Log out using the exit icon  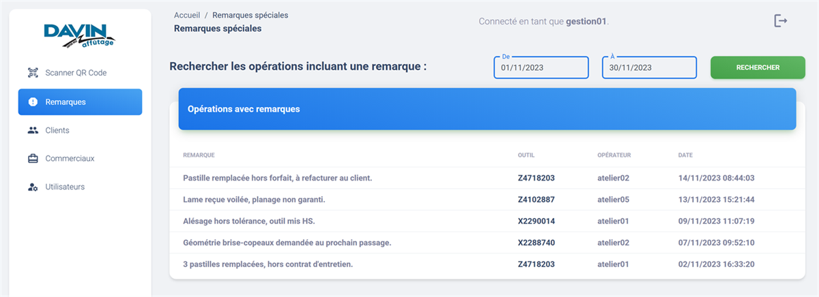pyautogui.click(x=781, y=21)
